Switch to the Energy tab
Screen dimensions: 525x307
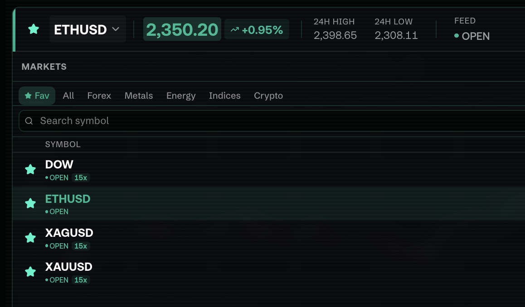pos(181,96)
